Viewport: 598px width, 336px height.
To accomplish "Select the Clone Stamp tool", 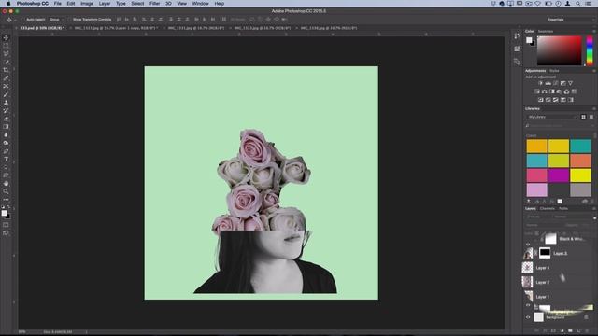I will pos(6,103).
